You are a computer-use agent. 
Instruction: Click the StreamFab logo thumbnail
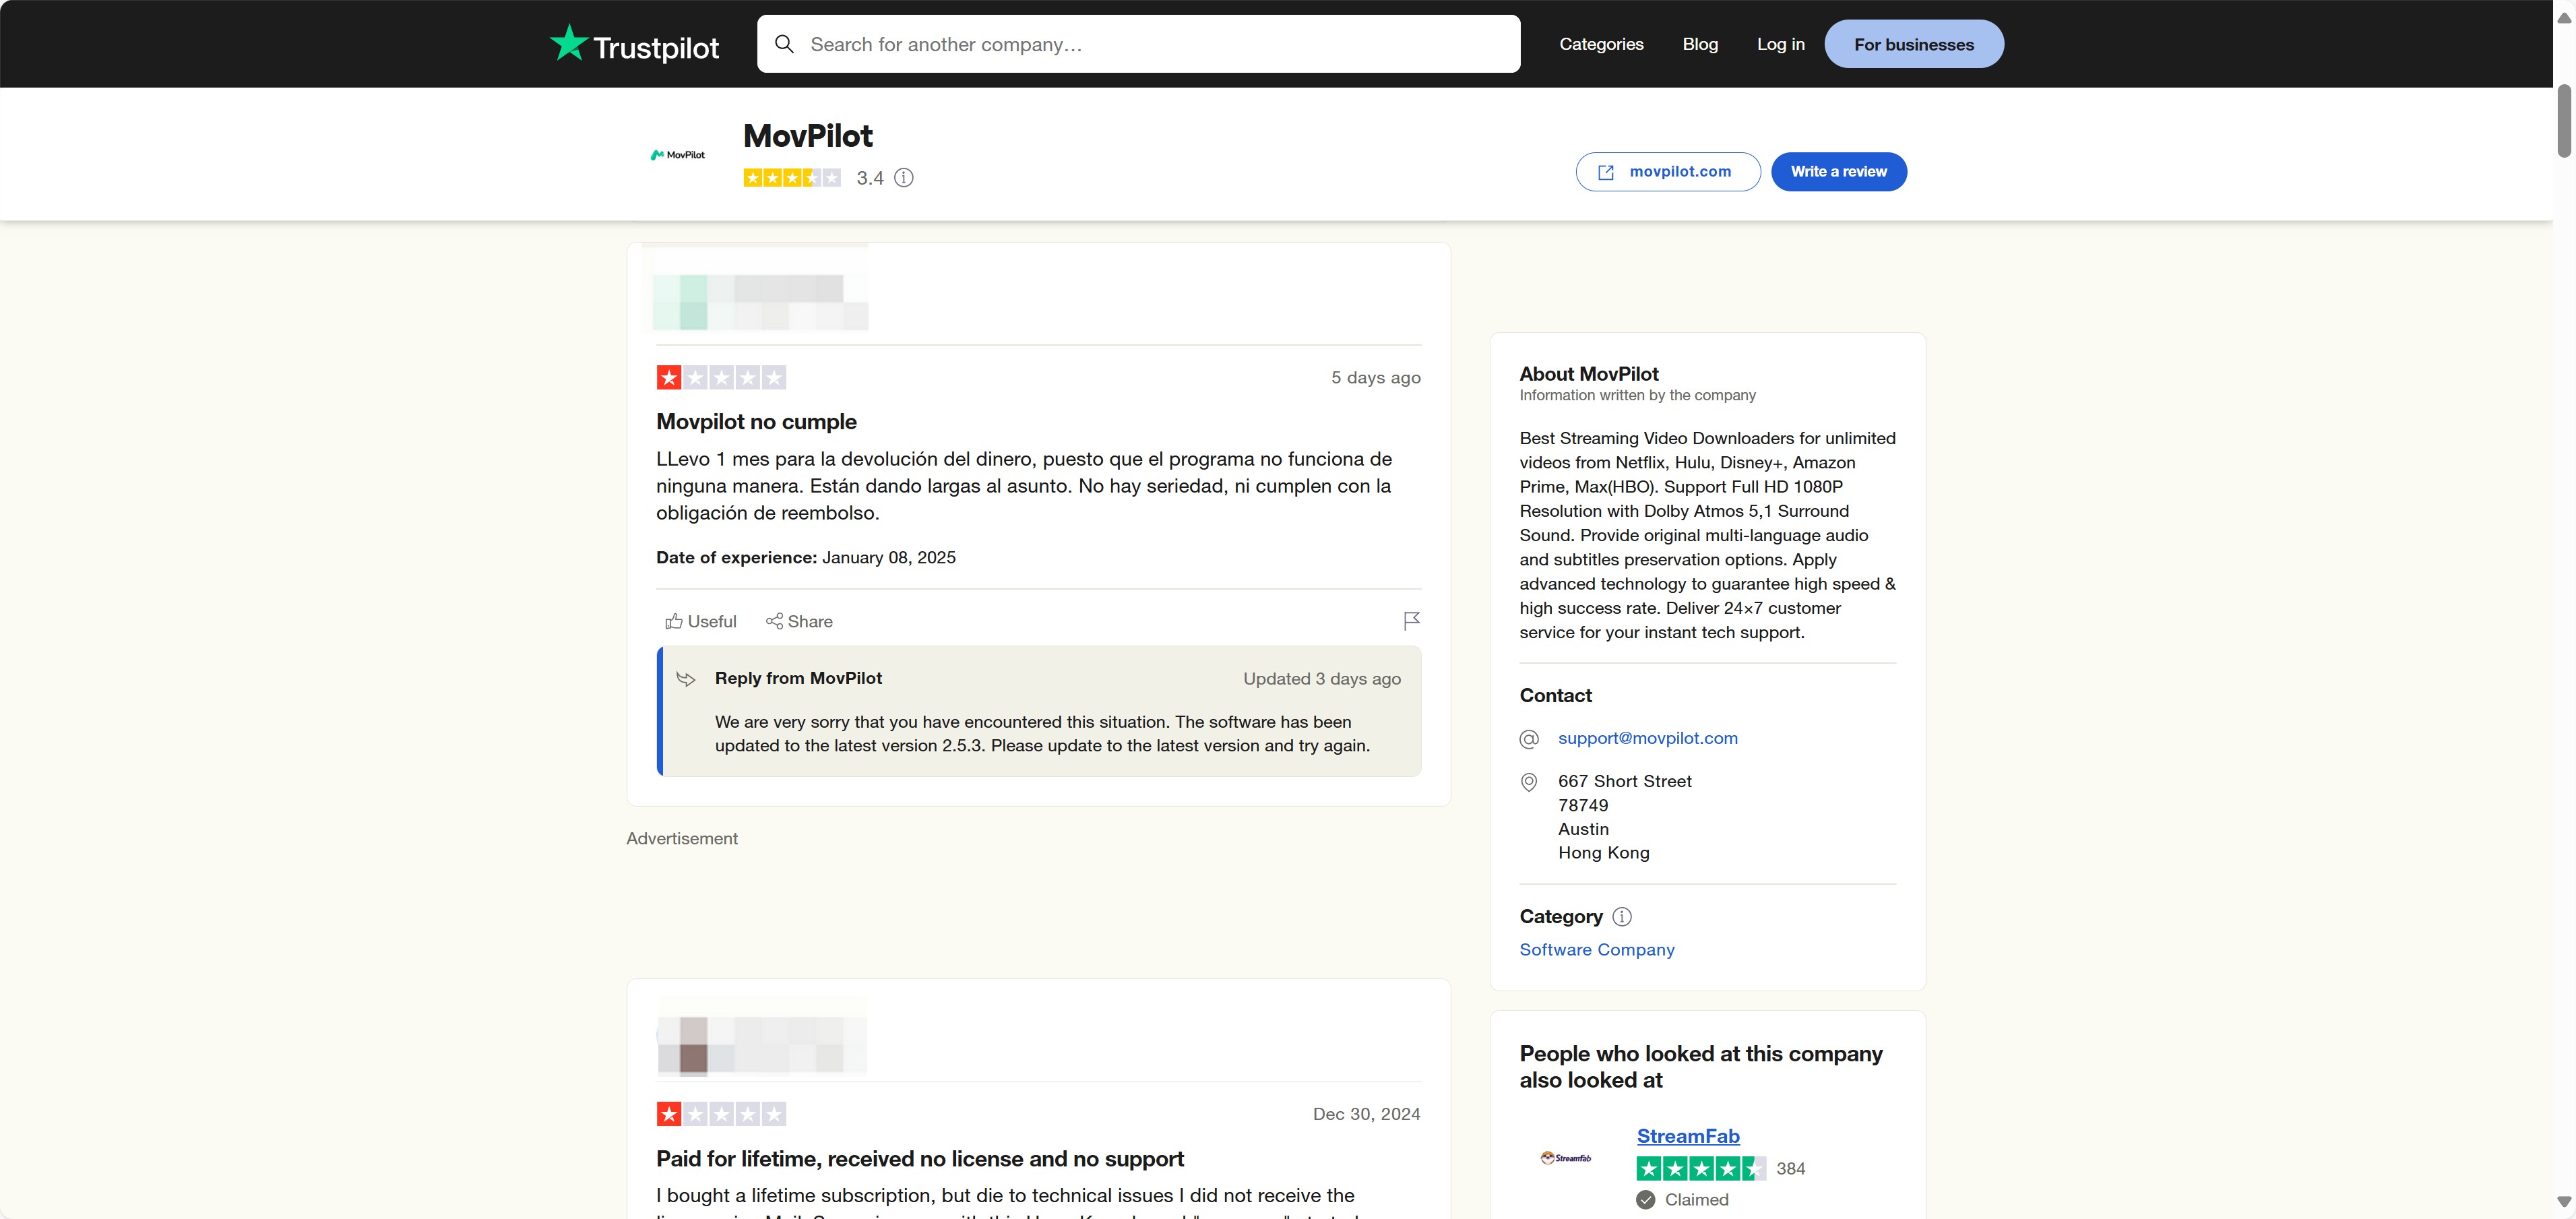click(1565, 1158)
